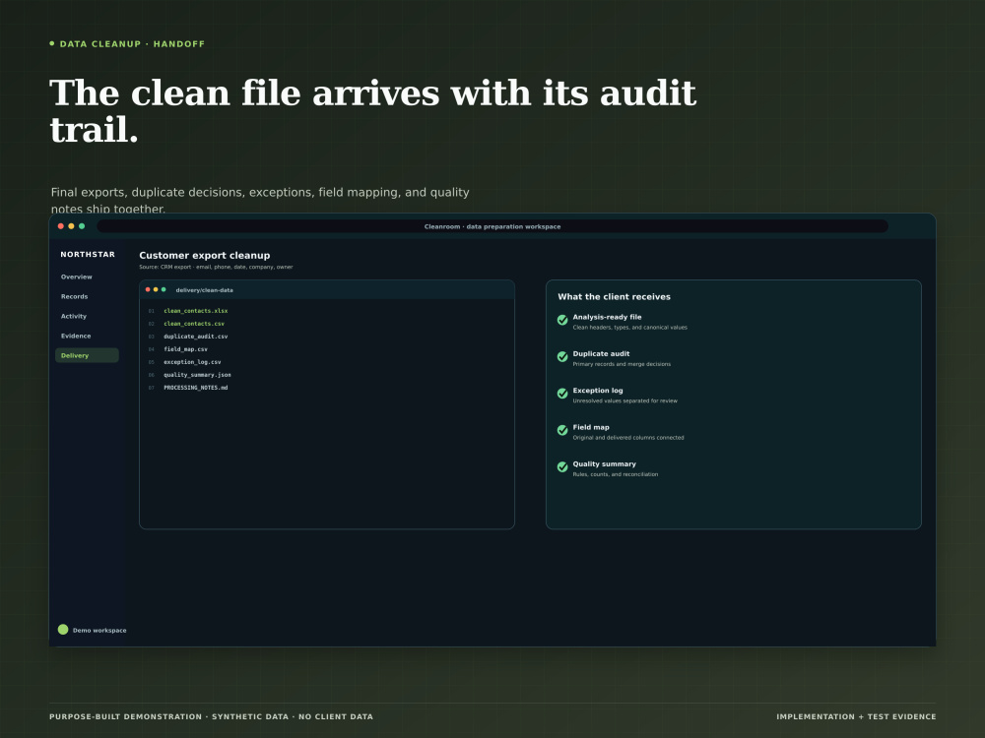Click the Quality summary title
The image size is (985, 738).
coord(604,463)
